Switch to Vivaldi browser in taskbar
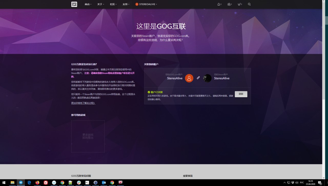 point(46,183)
